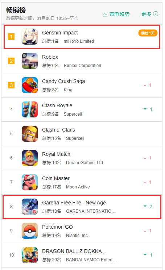The height and width of the screenshot is (270, 165).
Task: Open the Garena Free Fire icon
Action: (x=30, y=207)
